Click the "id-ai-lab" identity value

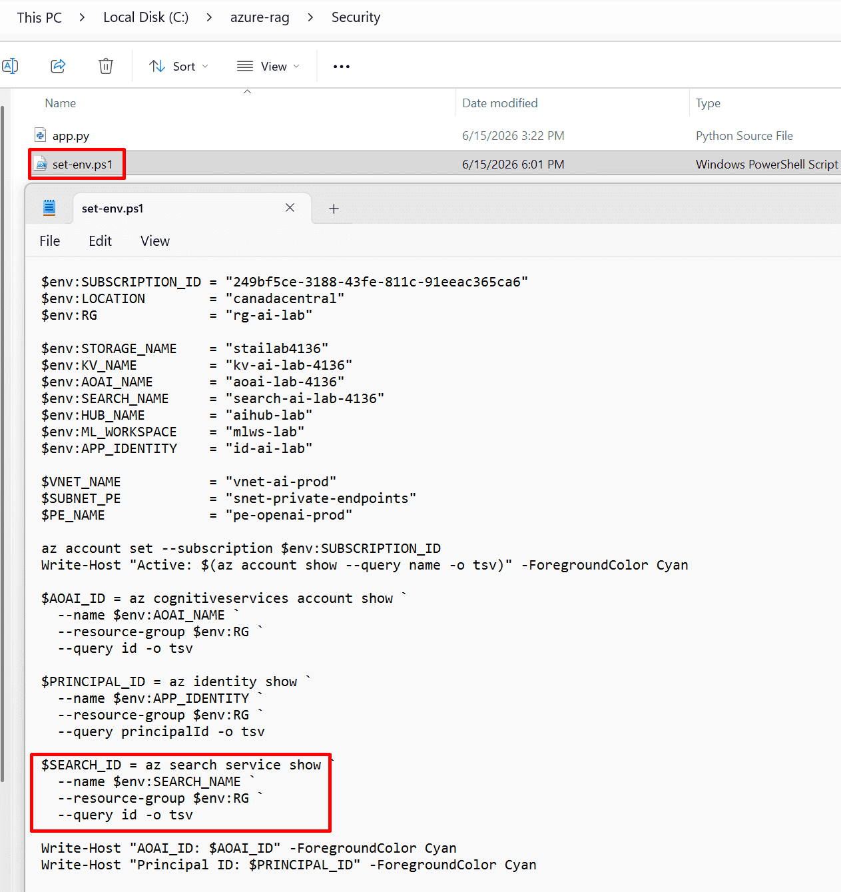coord(269,448)
